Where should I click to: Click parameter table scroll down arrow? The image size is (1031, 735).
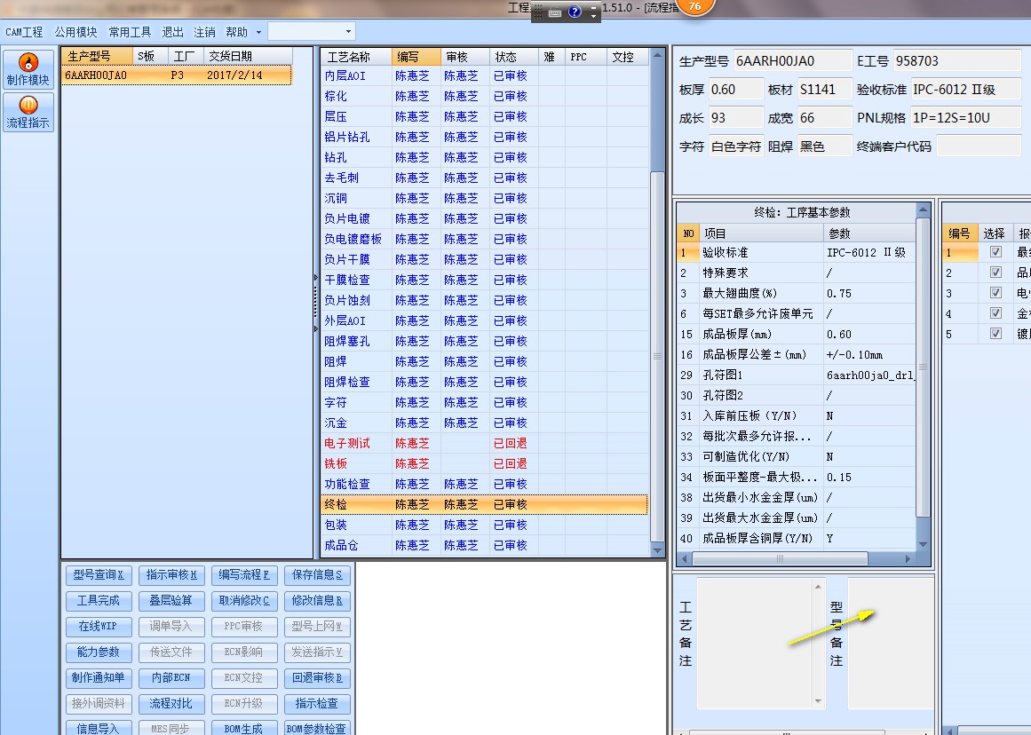click(x=923, y=544)
